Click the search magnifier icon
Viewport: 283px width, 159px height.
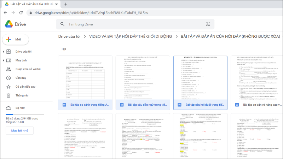(62, 24)
